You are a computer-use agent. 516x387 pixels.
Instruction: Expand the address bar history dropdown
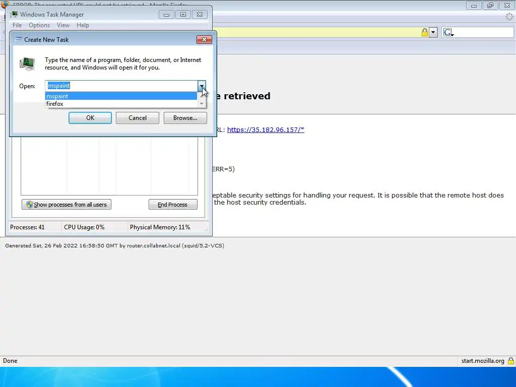coord(433,32)
